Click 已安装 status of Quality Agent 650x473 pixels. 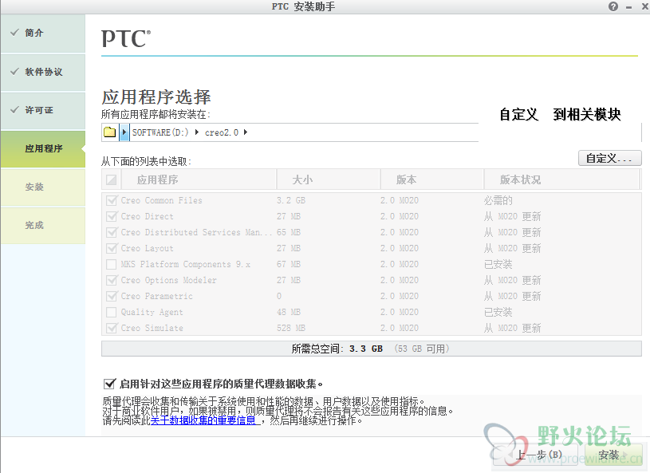point(498,312)
